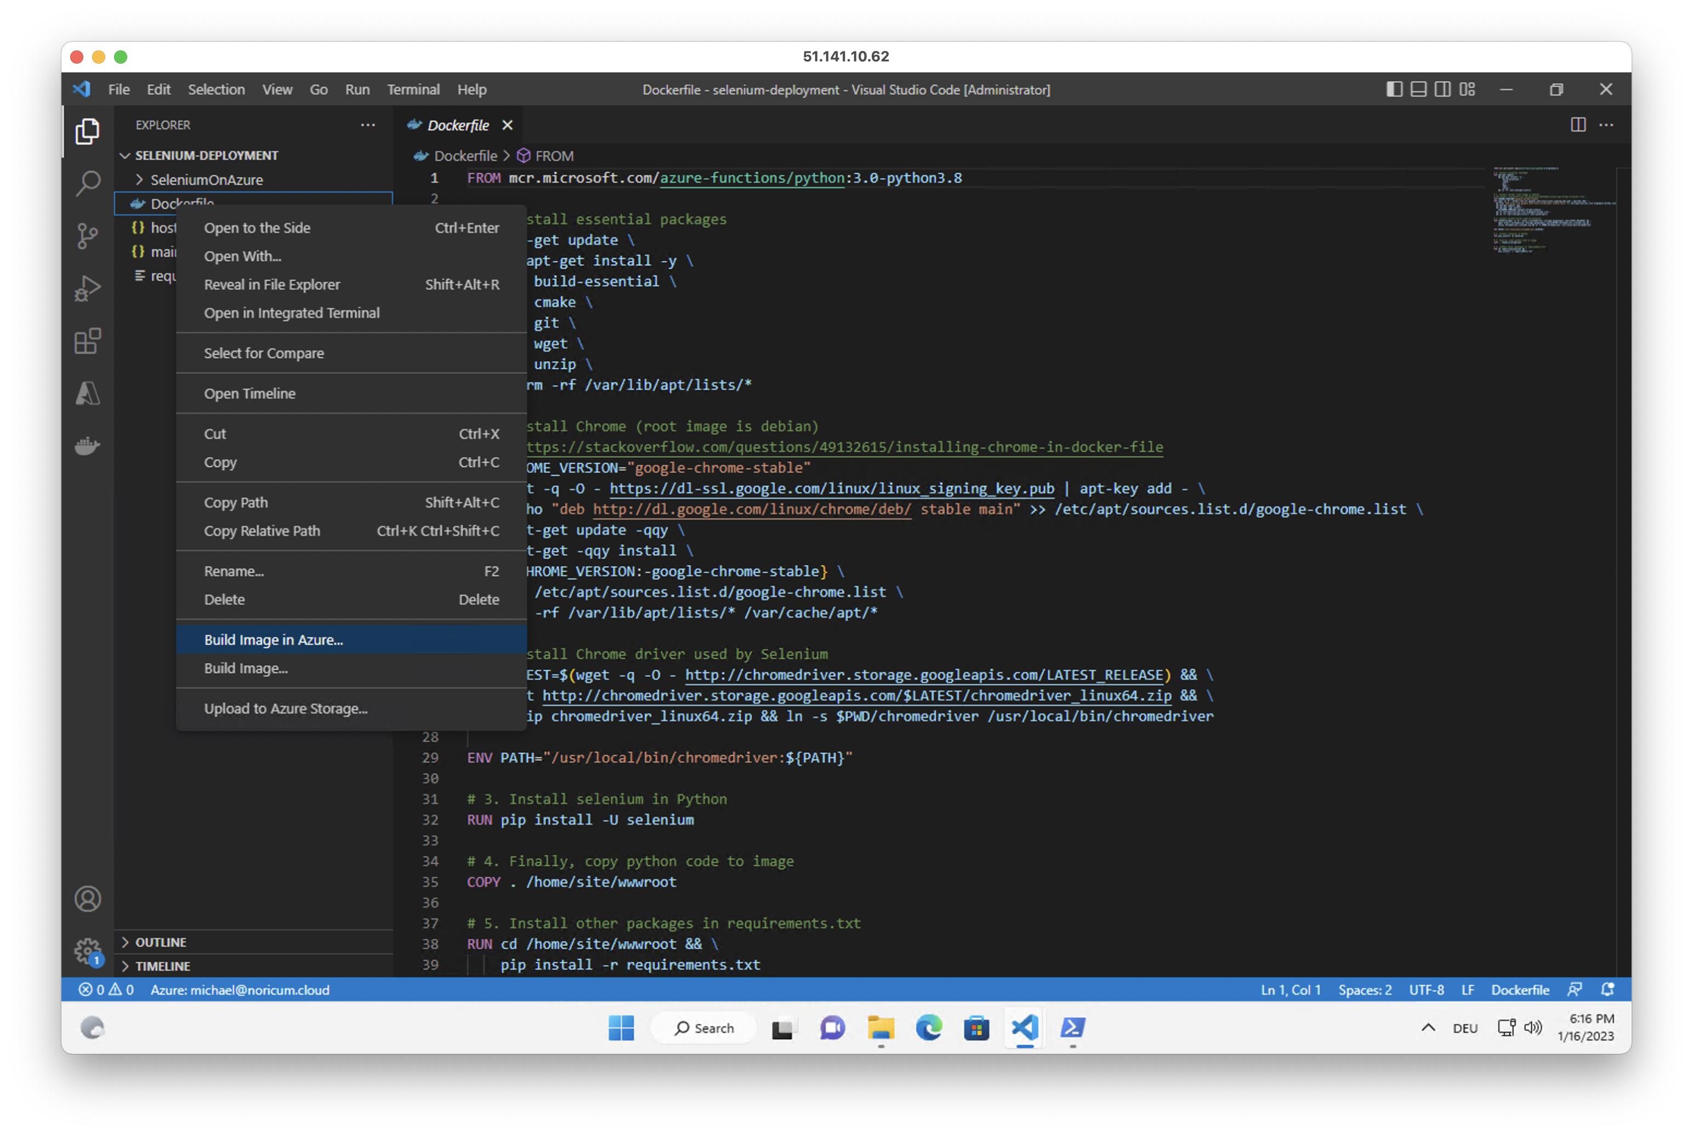Viewport: 1693px width, 1135px height.
Task: Expand the SeleniumOnAzure folder
Action: (206, 179)
